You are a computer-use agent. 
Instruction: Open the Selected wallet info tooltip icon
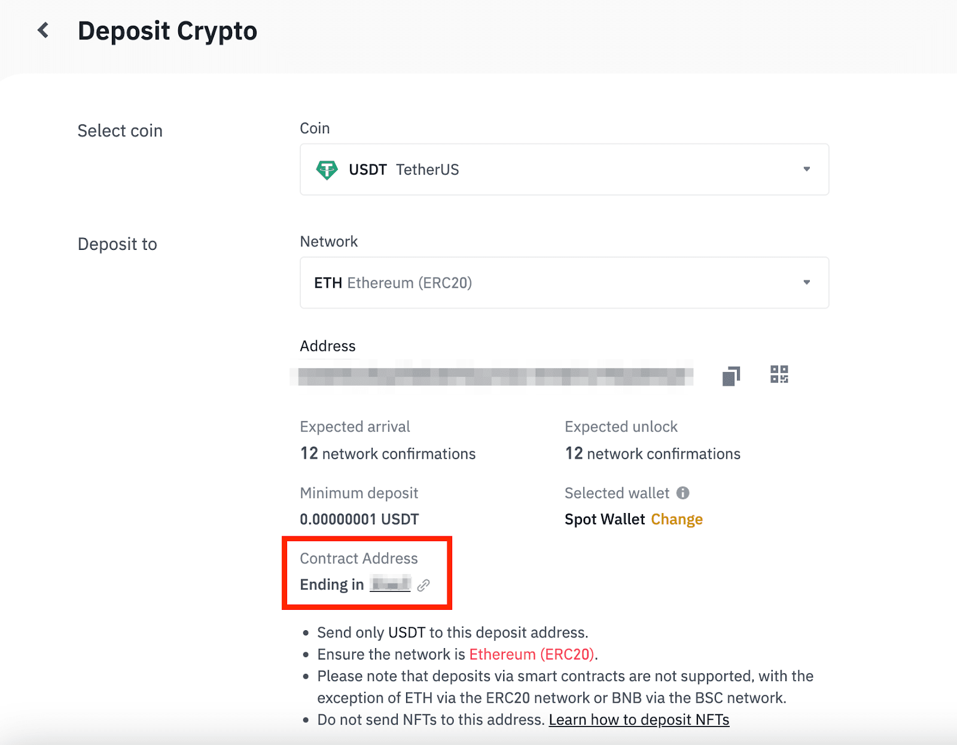point(684,493)
